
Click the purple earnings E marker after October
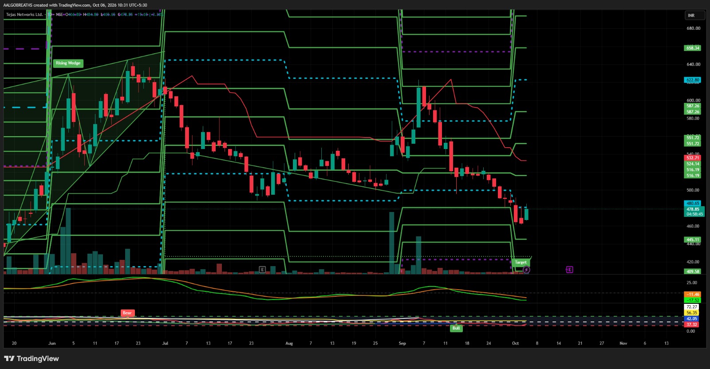(569, 269)
